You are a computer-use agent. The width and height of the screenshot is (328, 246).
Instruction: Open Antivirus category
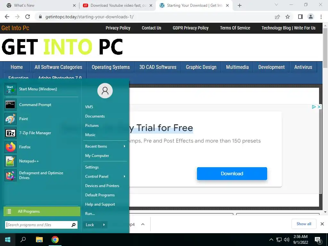(303, 67)
